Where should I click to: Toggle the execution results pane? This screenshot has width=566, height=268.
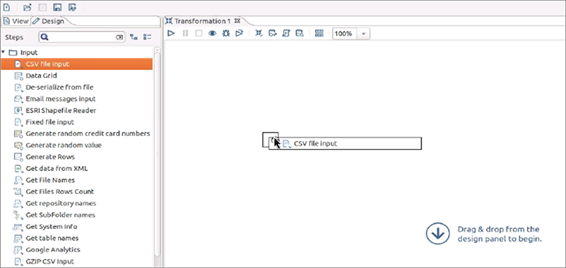(319, 33)
